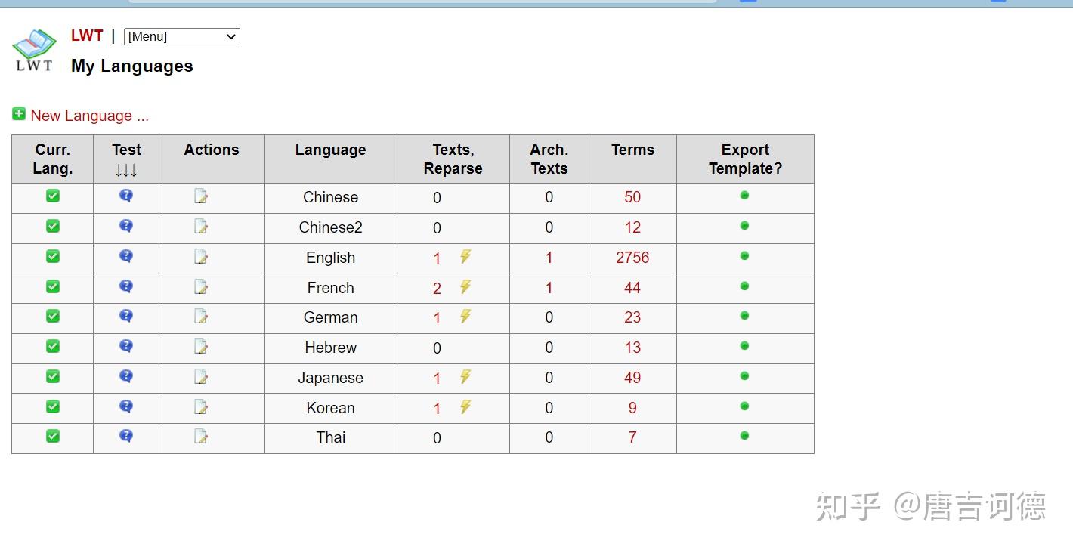Screen dimensions: 1073x550
Task: Reparse French texts with lightning icon
Action: [x=465, y=286]
